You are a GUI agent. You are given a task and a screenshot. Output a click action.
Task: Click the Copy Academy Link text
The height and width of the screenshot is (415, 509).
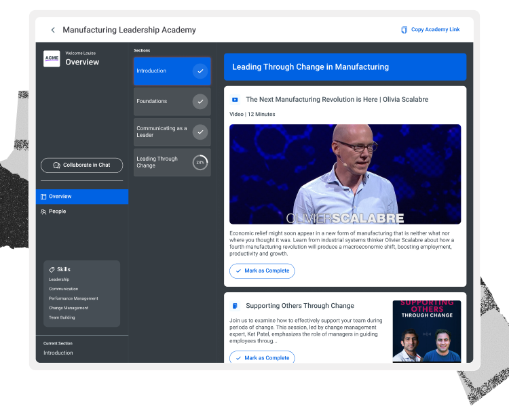(435, 30)
